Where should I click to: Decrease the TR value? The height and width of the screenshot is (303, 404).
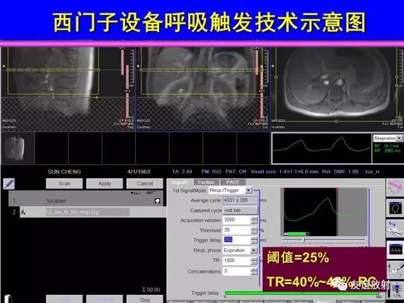tap(254, 263)
